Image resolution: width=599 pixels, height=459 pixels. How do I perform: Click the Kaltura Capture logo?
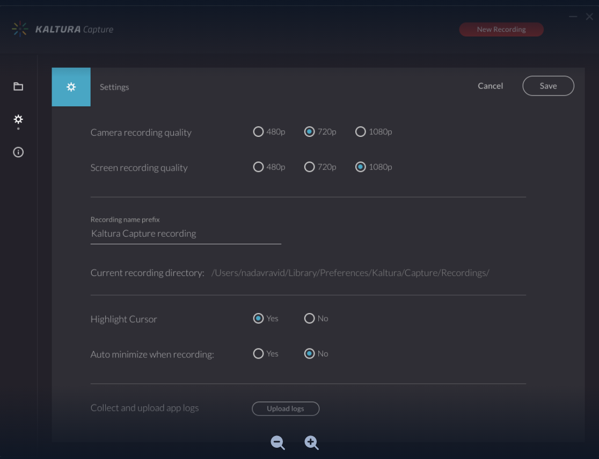point(63,29)
